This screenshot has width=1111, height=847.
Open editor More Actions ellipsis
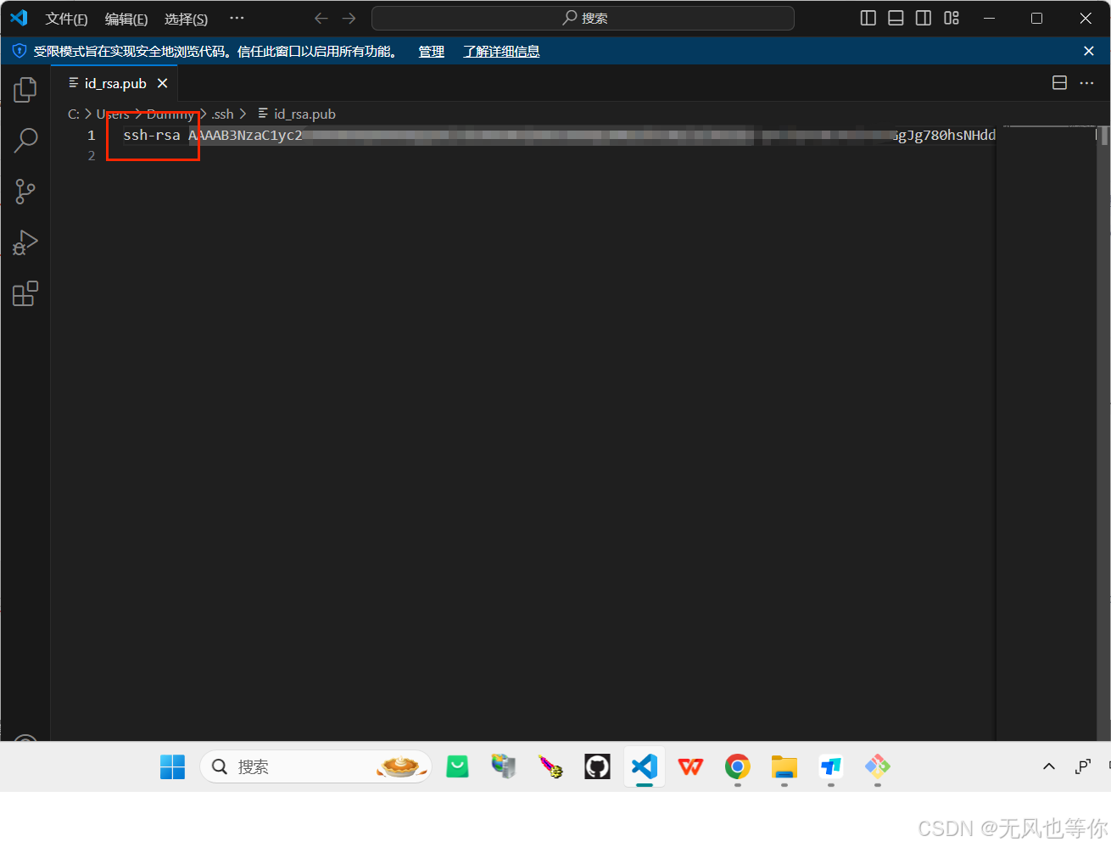1086,82
